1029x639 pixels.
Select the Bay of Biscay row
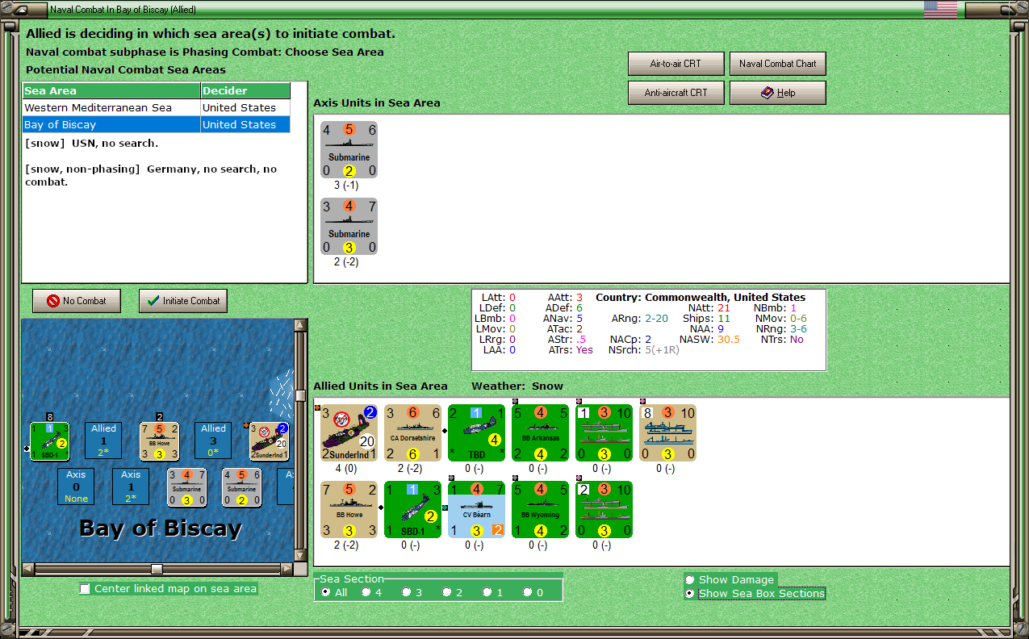157,124
